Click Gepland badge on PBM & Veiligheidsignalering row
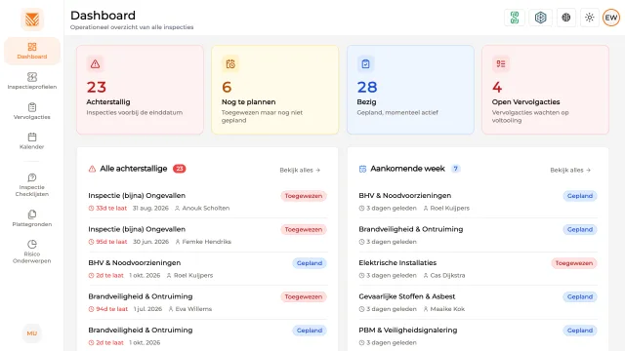The height and width of the screenshot is (351, 625). tap(580, 331)
